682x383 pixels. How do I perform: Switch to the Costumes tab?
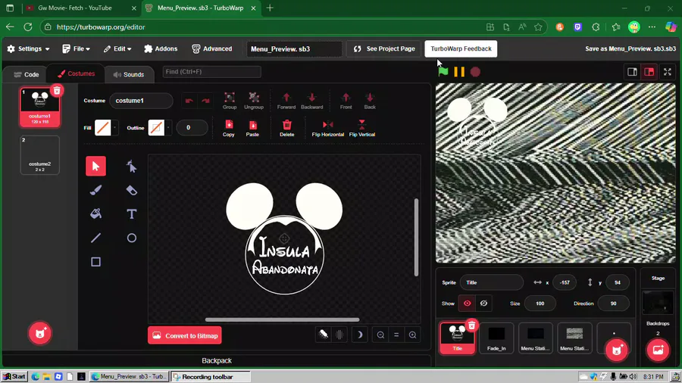[76, 73]
